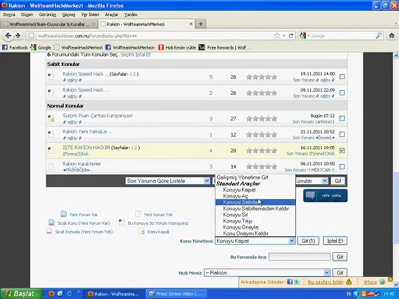The width and height of the screenshot is (399, 299).
Task: Reload the page with refresh icon
Action: click(291, 36)
